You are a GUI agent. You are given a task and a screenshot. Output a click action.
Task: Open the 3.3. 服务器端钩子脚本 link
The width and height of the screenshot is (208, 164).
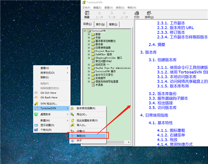pyautogui.click(x=168, y=98)
